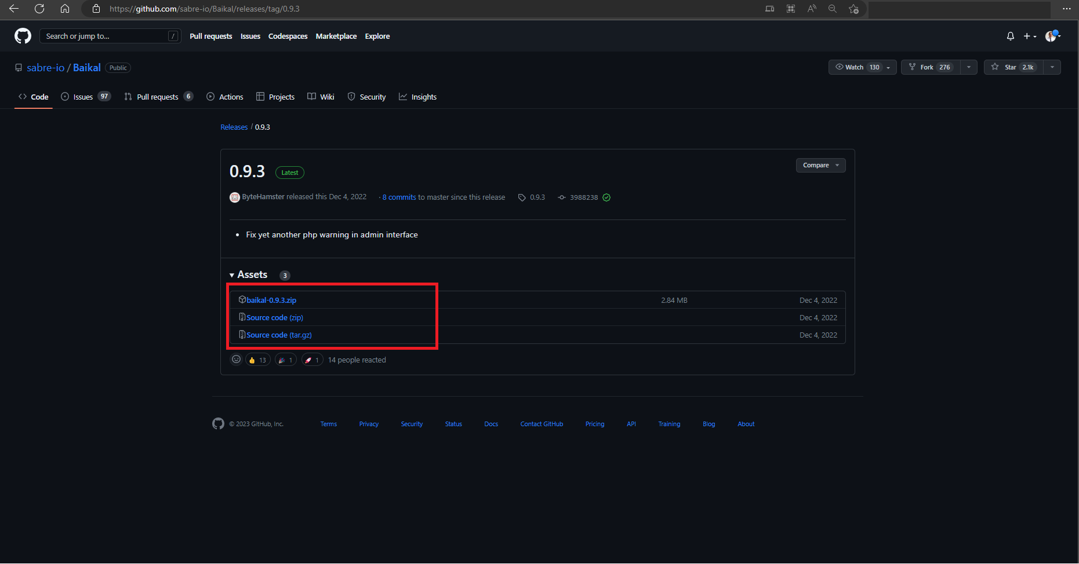The image size is (1079, 564).
Task: Open the footer Security link
Action: pyautogui.click(x=412, y=424)
